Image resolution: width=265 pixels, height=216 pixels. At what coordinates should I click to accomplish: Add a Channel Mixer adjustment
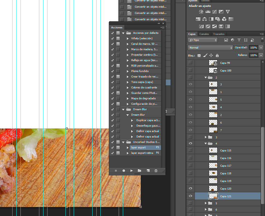pyautogui.click(x=224, y=19)
